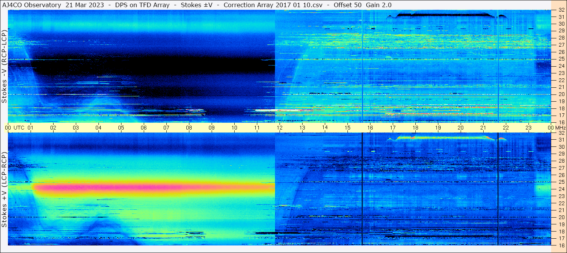Select the 09 hour mark on the UTC axis
The height and width of the screenshot is (253, 567).
[x=212, y=128]
